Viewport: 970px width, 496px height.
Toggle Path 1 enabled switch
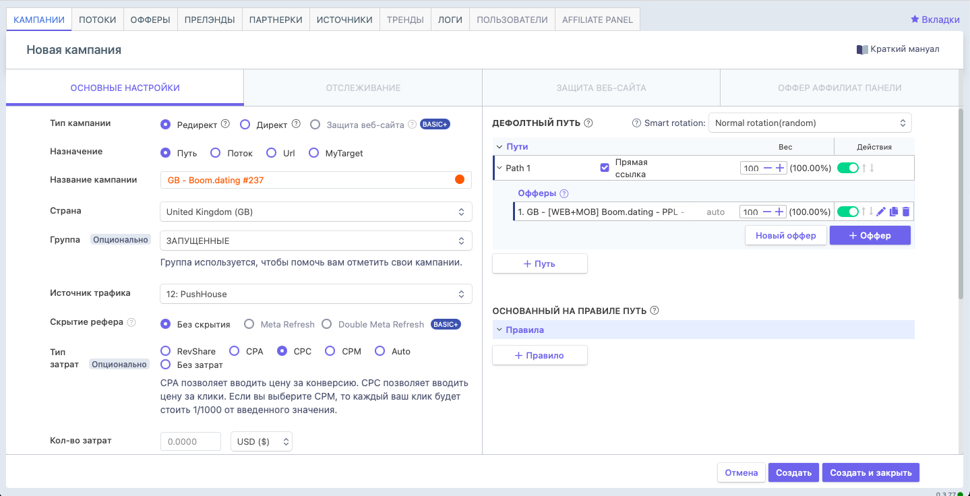pos(847,168)
